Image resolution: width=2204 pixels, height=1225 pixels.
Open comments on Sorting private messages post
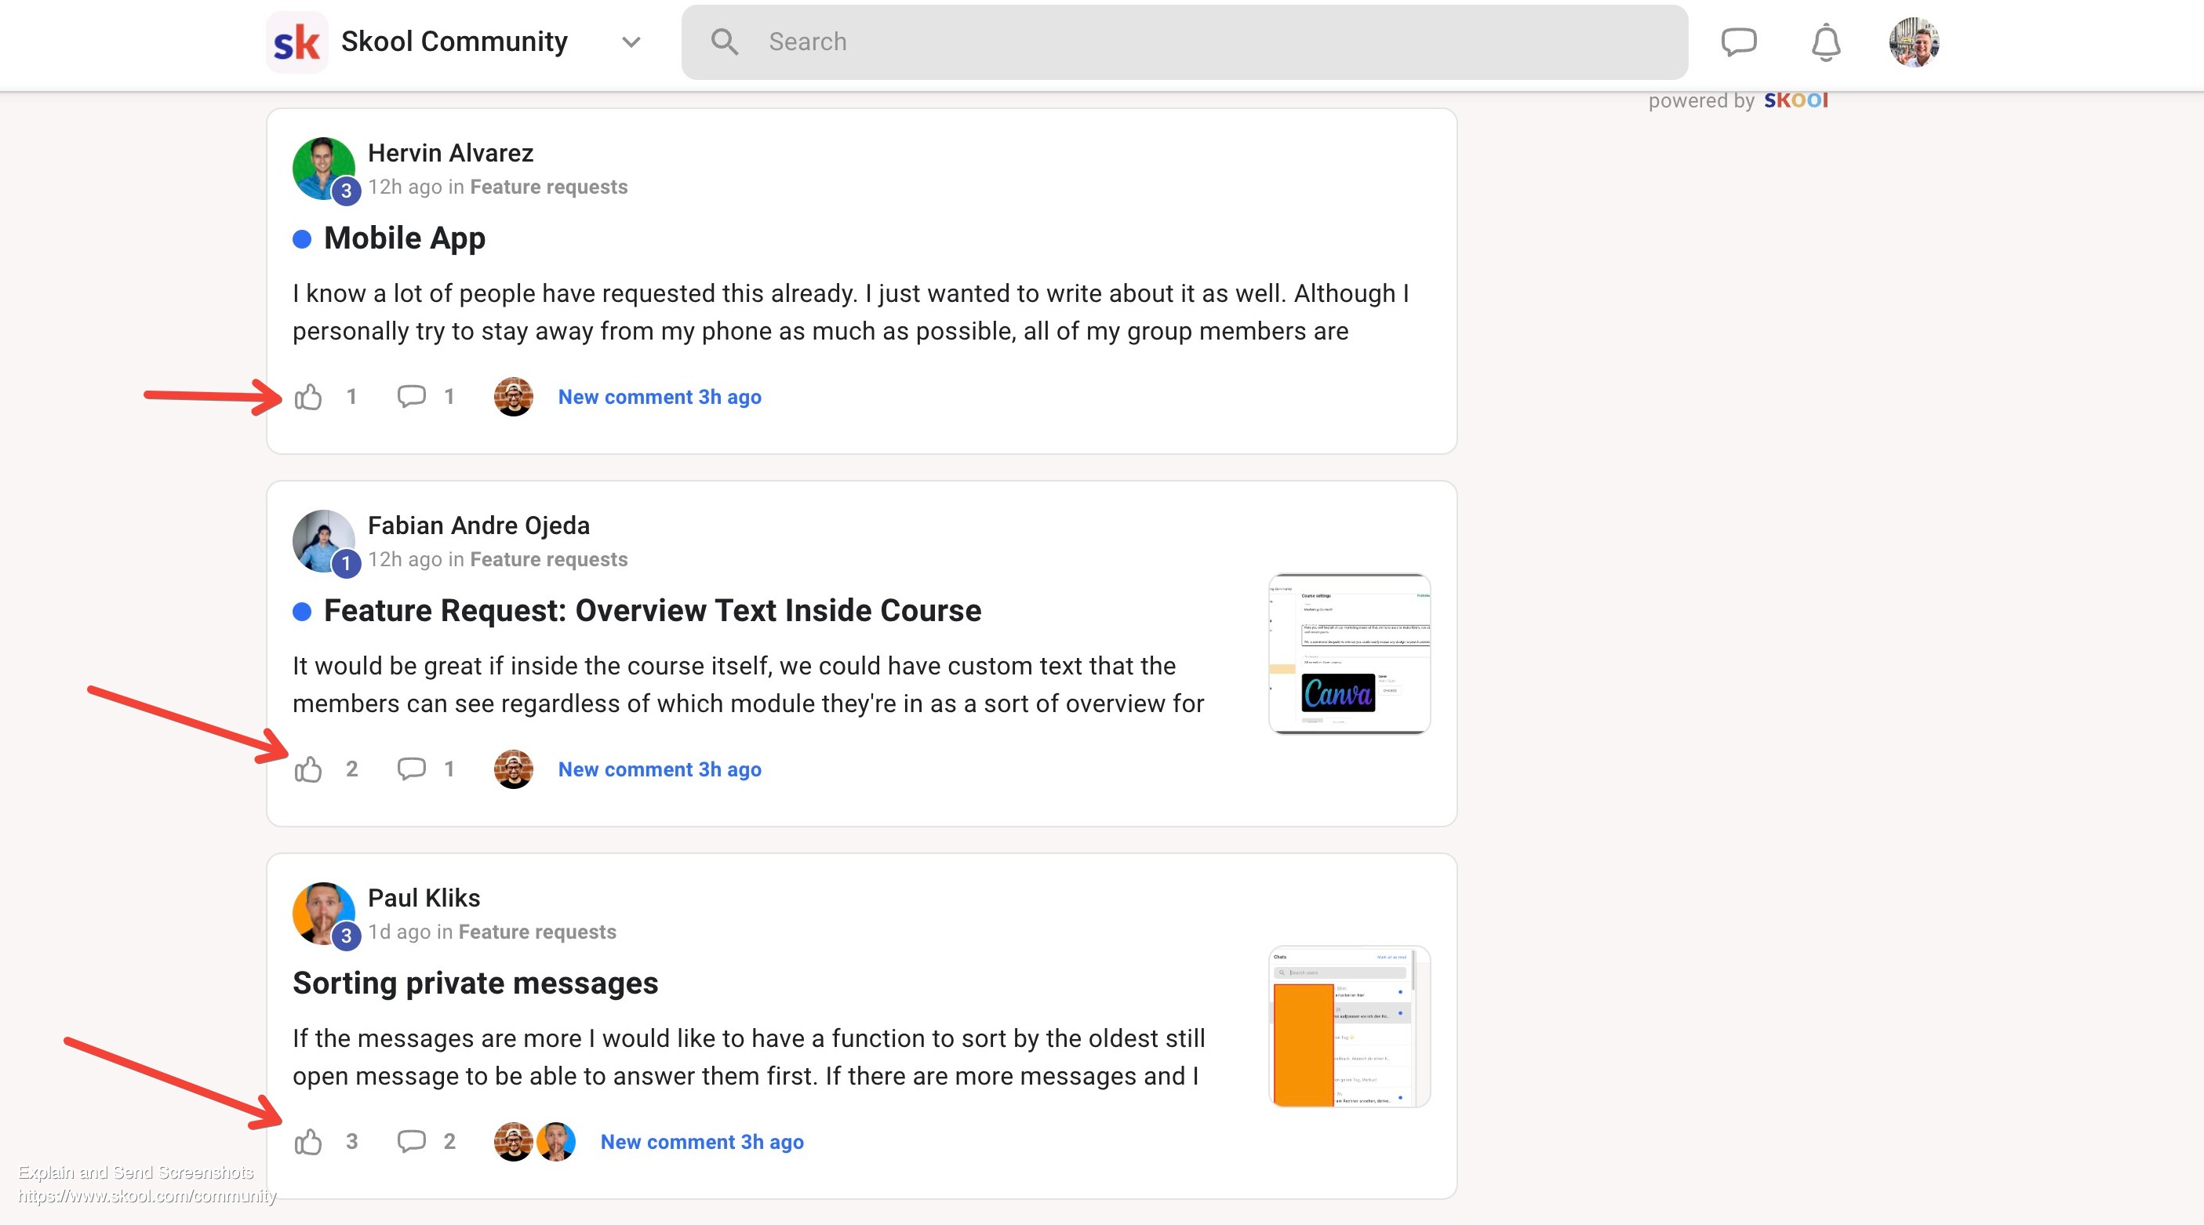coord(412,1141)
